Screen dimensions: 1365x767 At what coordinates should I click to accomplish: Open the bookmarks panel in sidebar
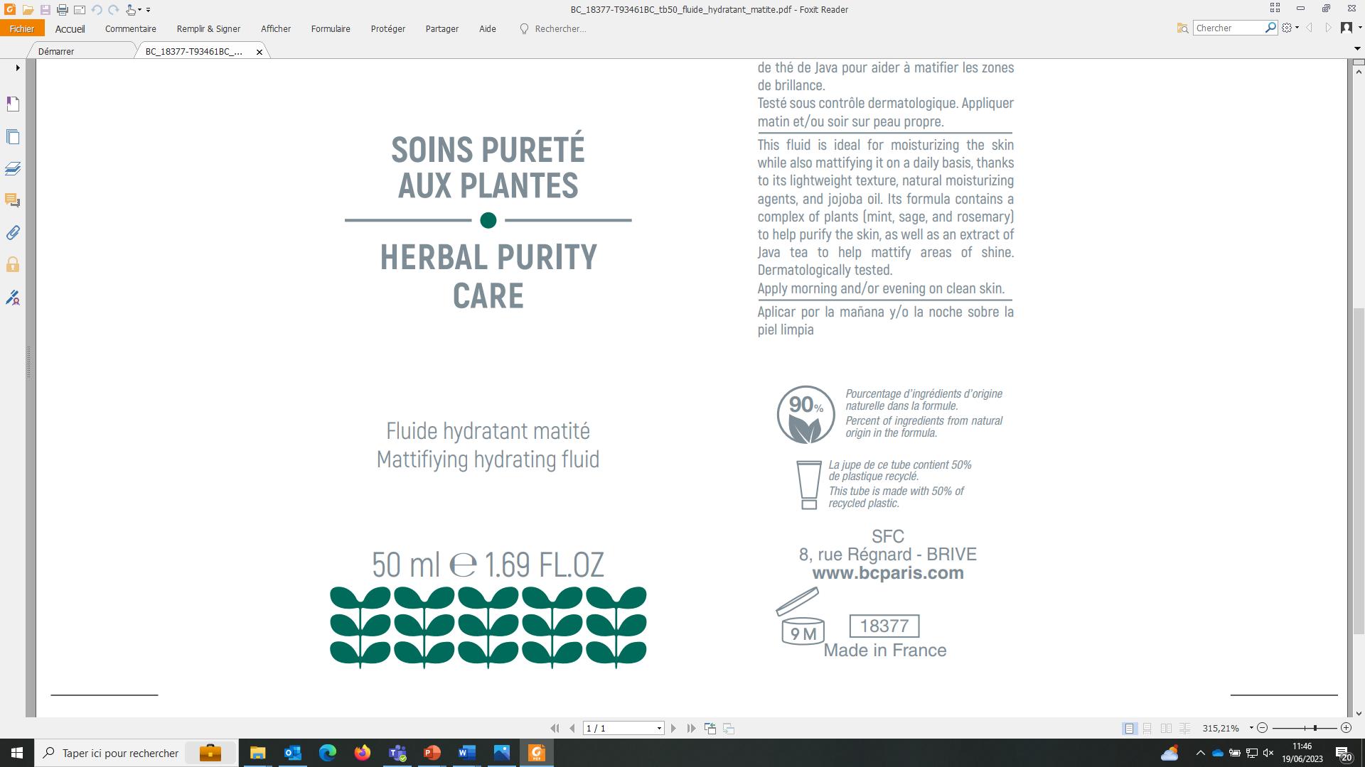(x=13, y=104)
